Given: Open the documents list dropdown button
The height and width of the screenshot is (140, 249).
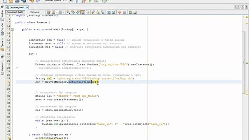Looking at the screenshot, I should point(242,7).
